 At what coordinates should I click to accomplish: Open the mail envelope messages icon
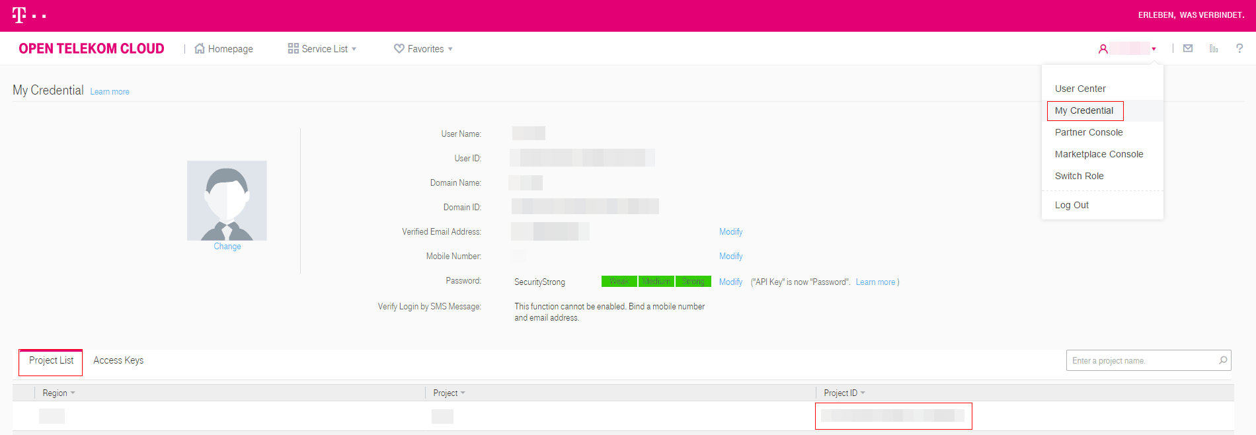pos(1188,48)
